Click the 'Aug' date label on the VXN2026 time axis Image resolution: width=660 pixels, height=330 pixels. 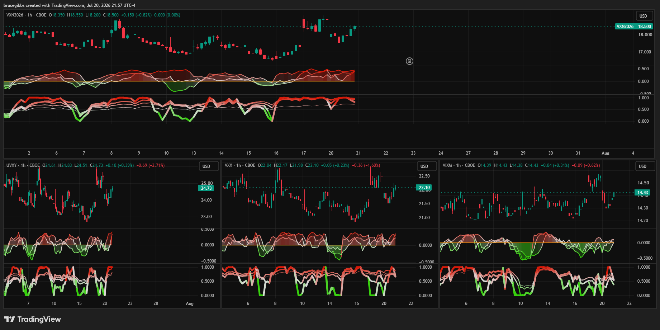tap(606, 153)
